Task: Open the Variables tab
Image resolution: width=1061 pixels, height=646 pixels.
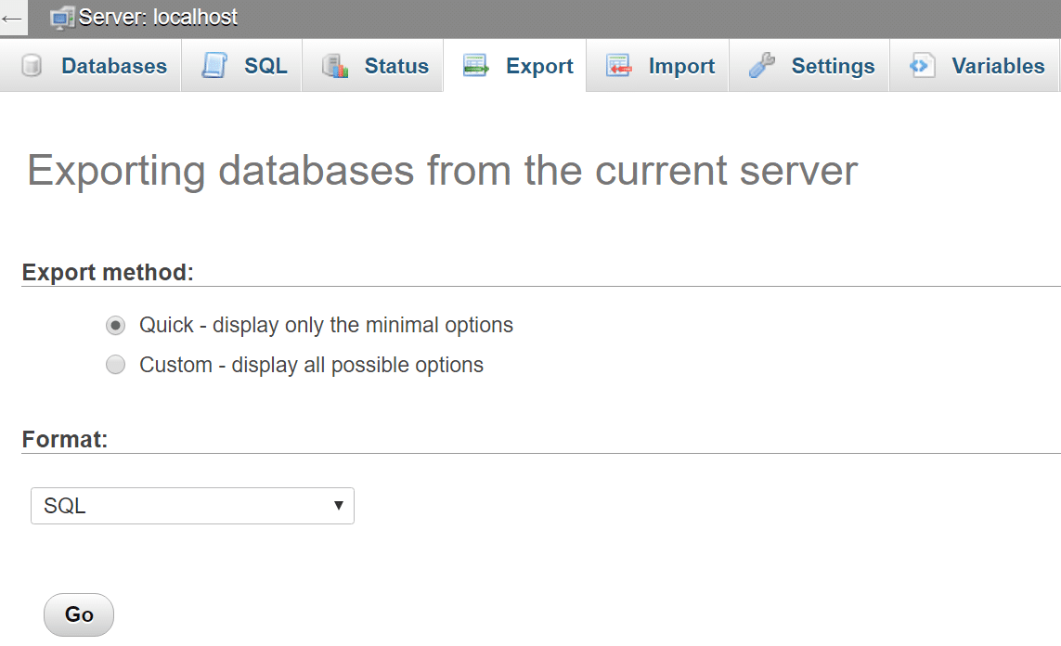Action: pyautogui.click(x=997, y=67)
